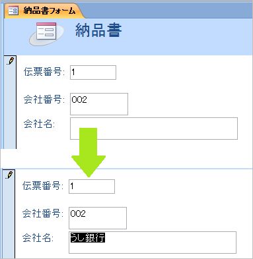Click the 会社番号 label in the first form
Image resolution: width=253 pixels, height=259 pixels.
point(44,100)
